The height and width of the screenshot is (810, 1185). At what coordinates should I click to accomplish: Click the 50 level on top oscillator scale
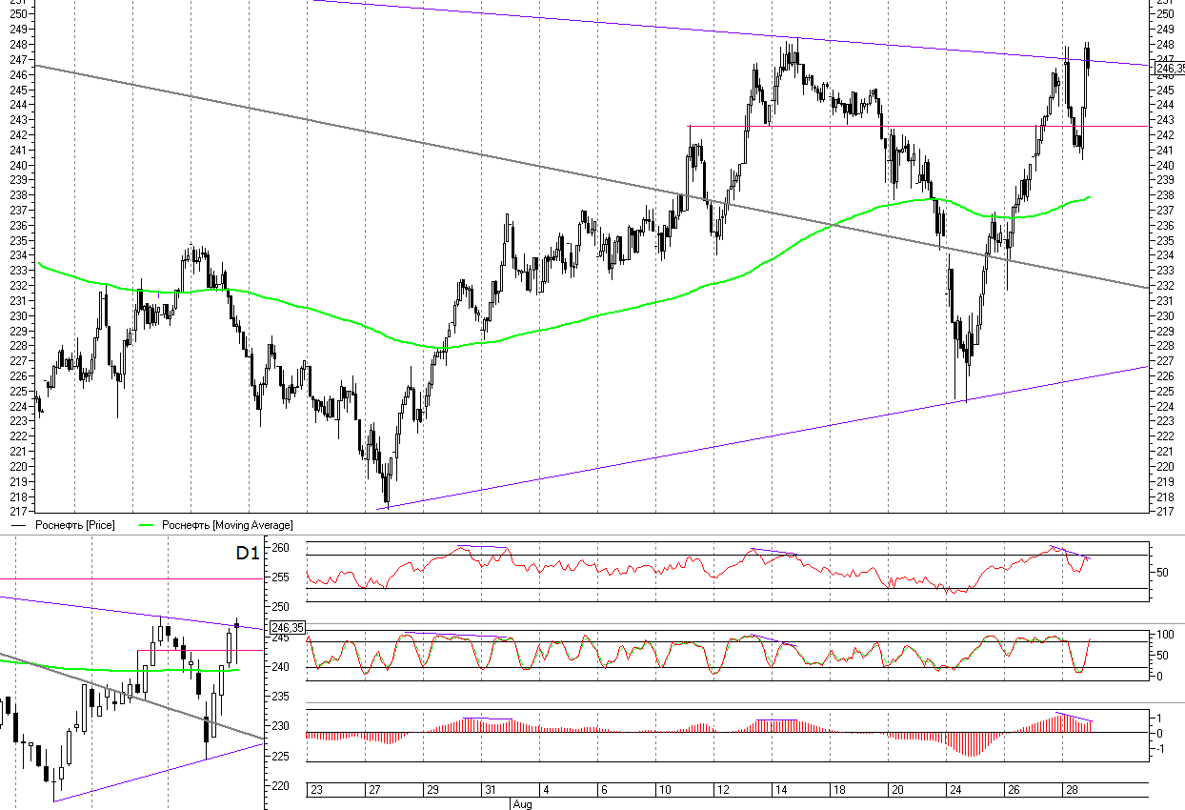[1161, 573]
